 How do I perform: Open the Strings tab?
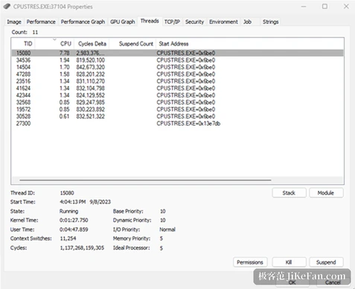(271, 22)
